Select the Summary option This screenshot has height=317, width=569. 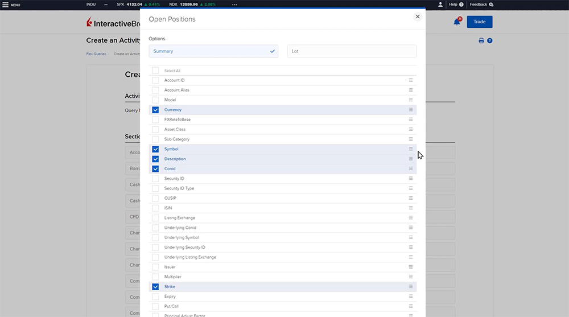pos(213,51)
